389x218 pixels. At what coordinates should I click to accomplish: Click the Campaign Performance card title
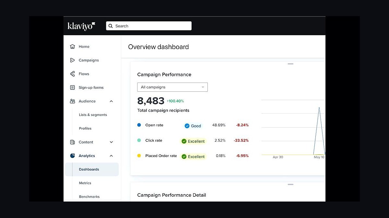pos(164,75)
